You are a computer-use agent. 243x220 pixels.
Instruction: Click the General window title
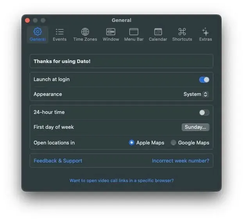point(121,20)
